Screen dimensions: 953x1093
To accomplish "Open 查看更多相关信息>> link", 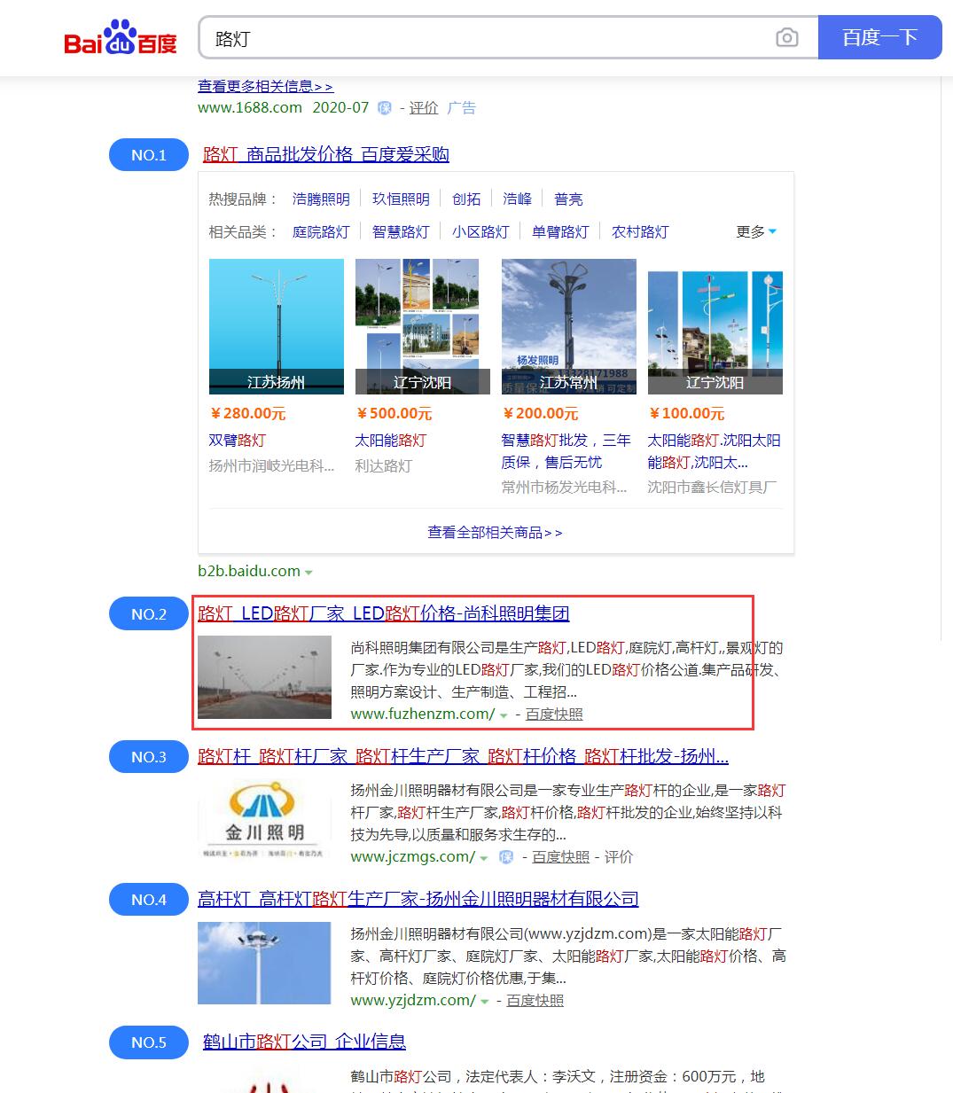I will click(265, 86).
